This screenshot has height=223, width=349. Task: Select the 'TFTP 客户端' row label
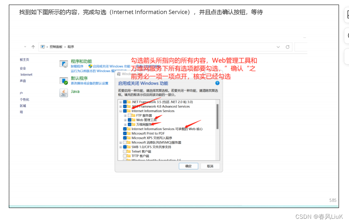140,156
